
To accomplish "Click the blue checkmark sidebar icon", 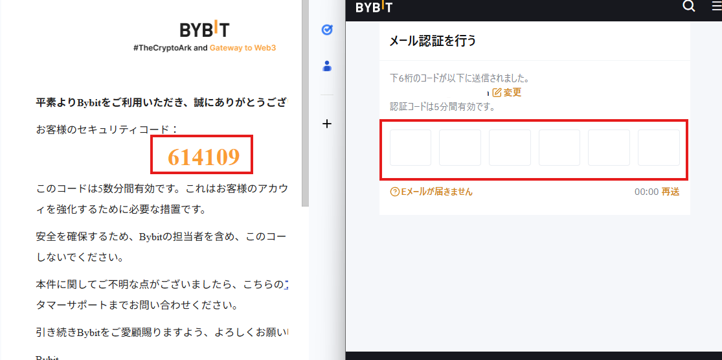I will 327,30.
